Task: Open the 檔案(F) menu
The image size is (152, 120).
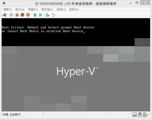Action: tap(8, 10)
